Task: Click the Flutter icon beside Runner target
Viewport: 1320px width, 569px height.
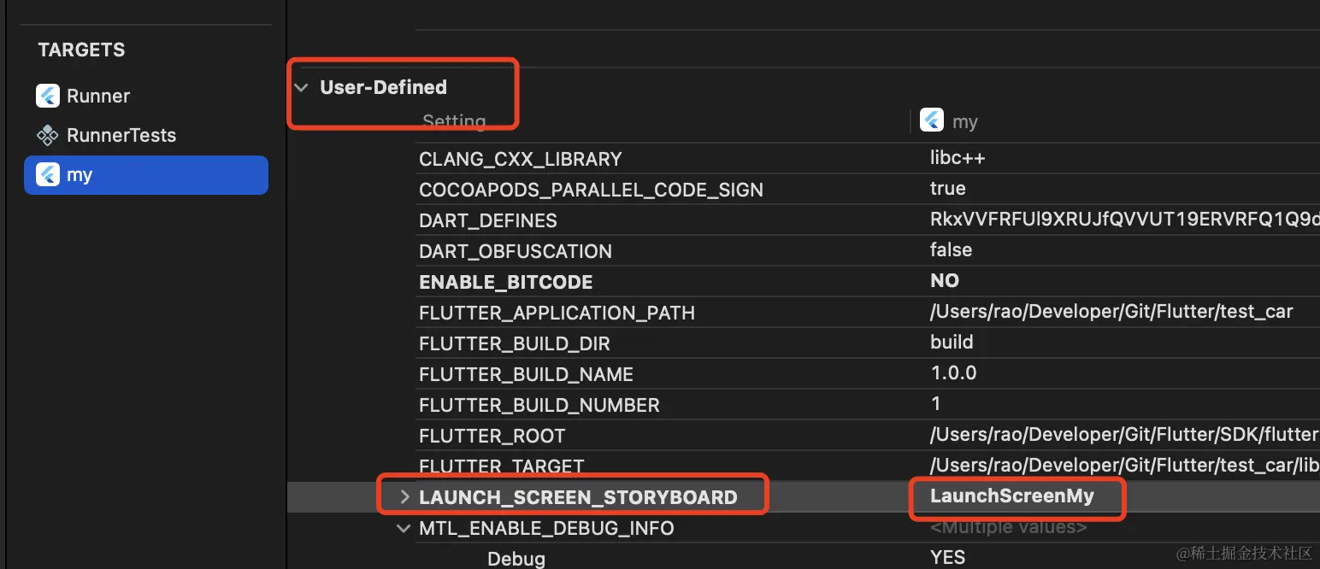Action: [x=48, y=96]
